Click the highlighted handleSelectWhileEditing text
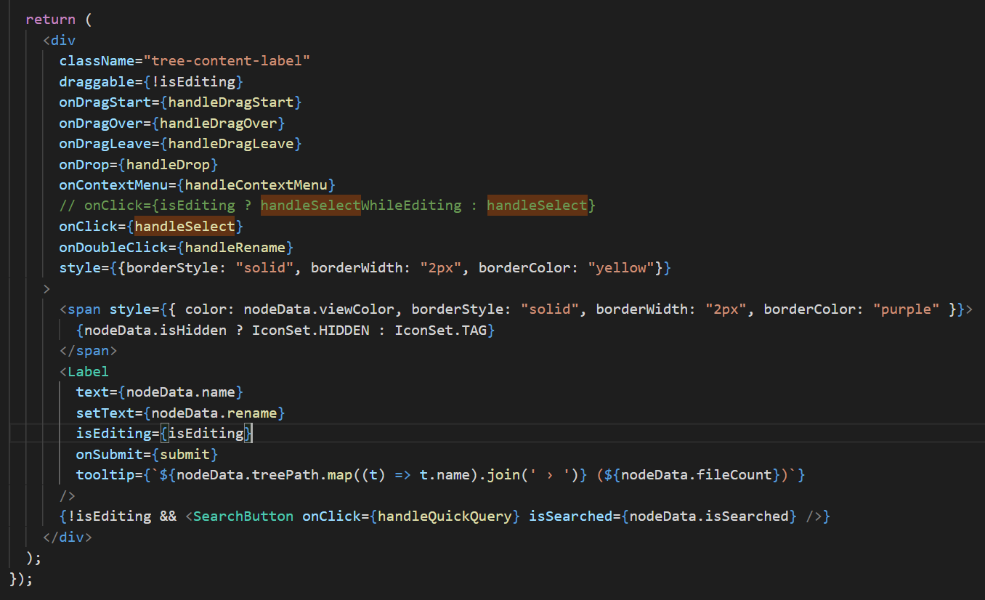 click(310, 205)
